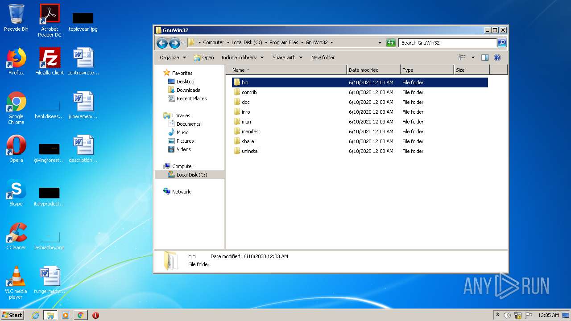
Task: Select Acrobat Reader DC desktop icon
Action: (50, 20)
